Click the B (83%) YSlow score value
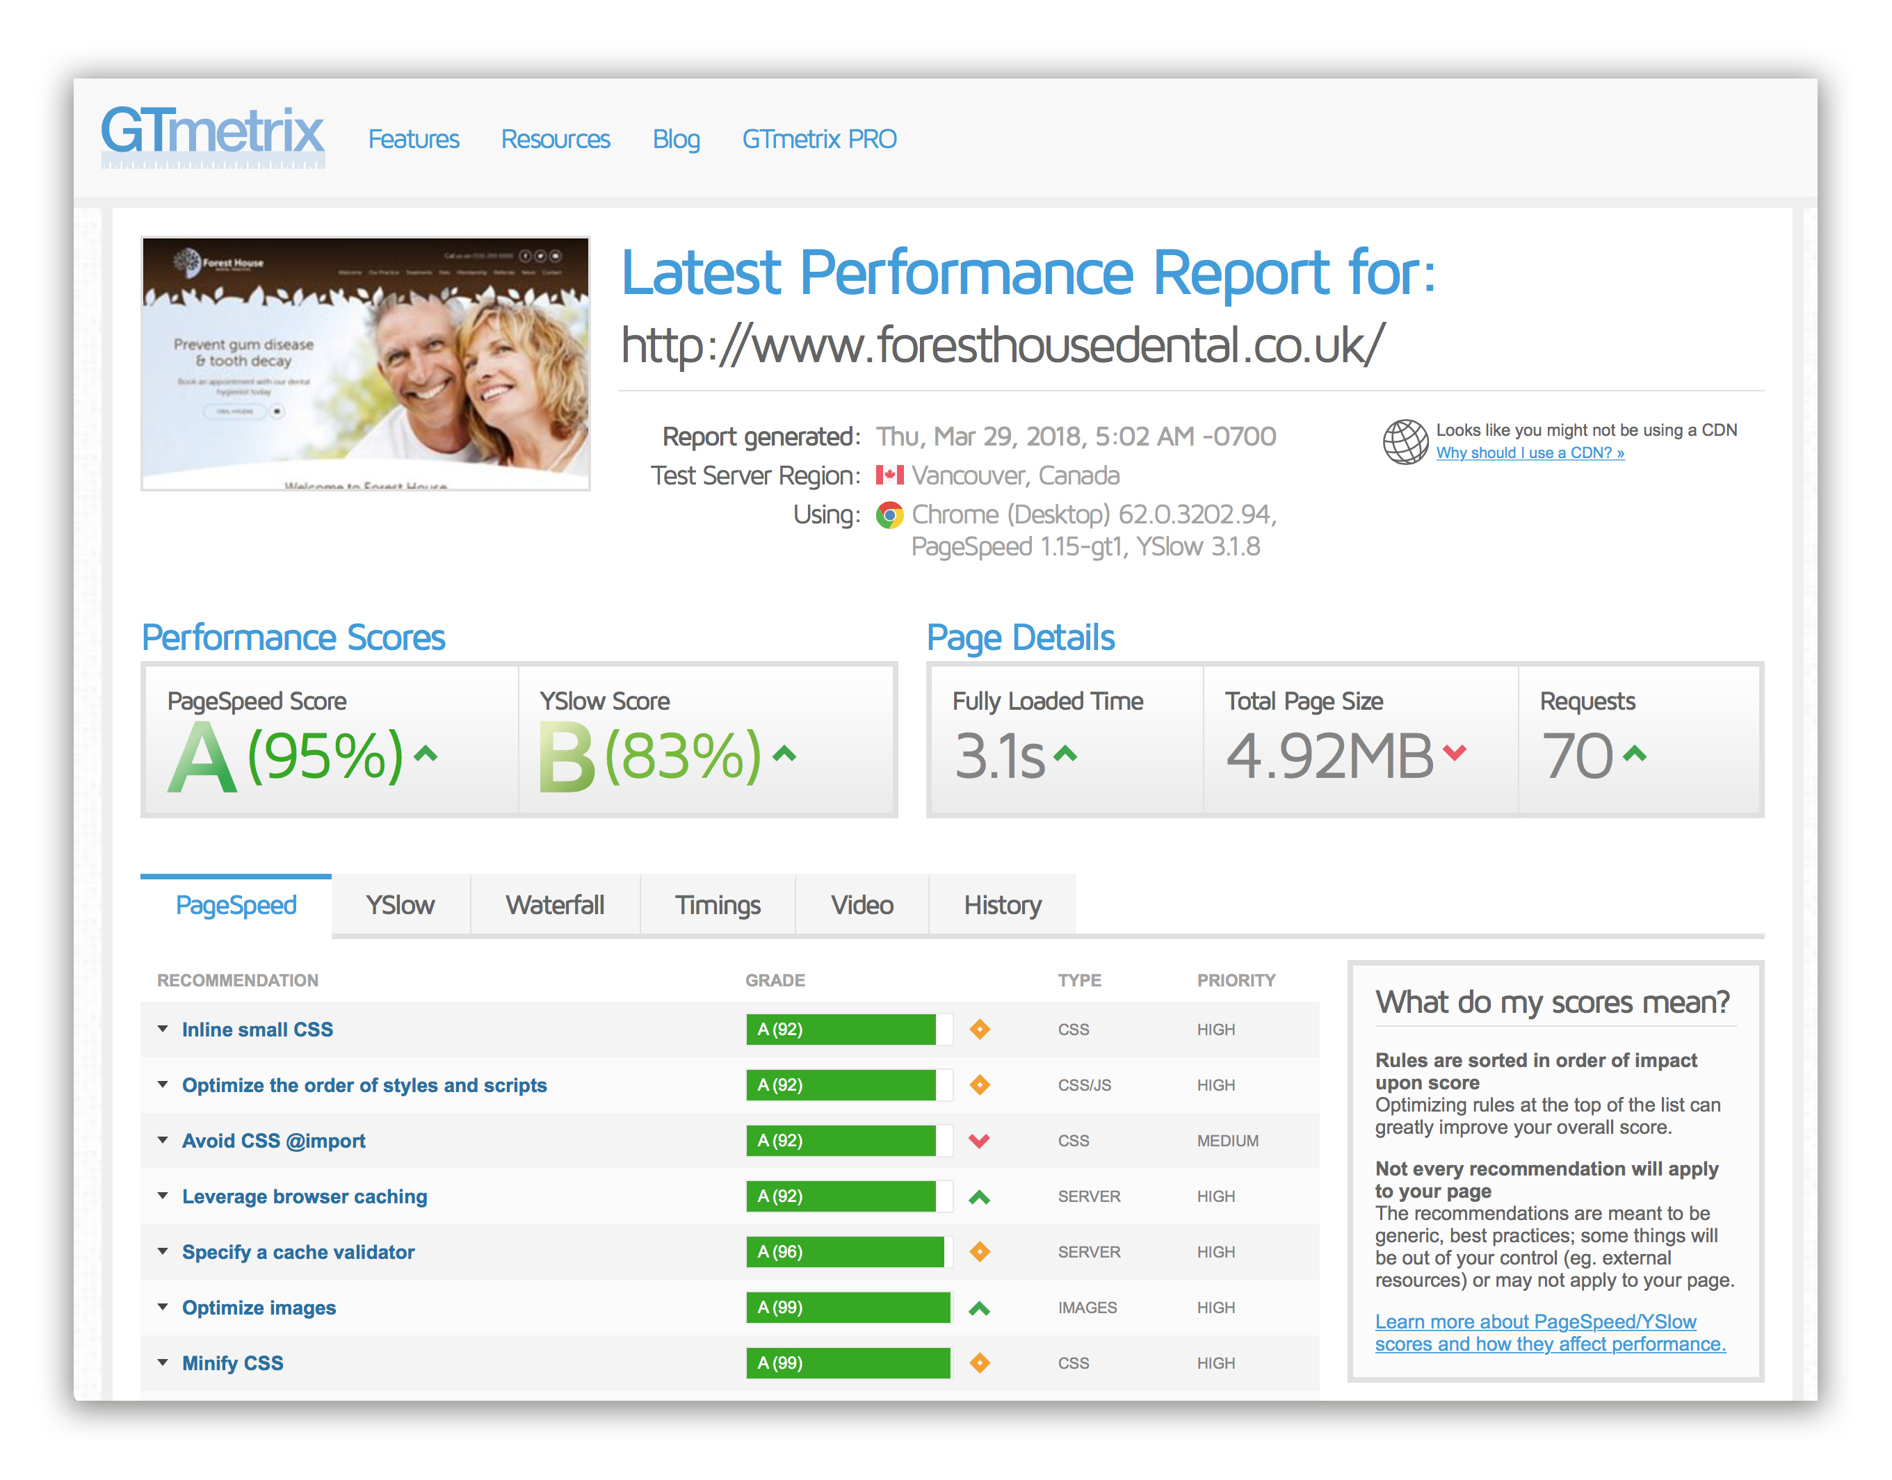The image size is (1892, 1480). (x=649, y=756)
